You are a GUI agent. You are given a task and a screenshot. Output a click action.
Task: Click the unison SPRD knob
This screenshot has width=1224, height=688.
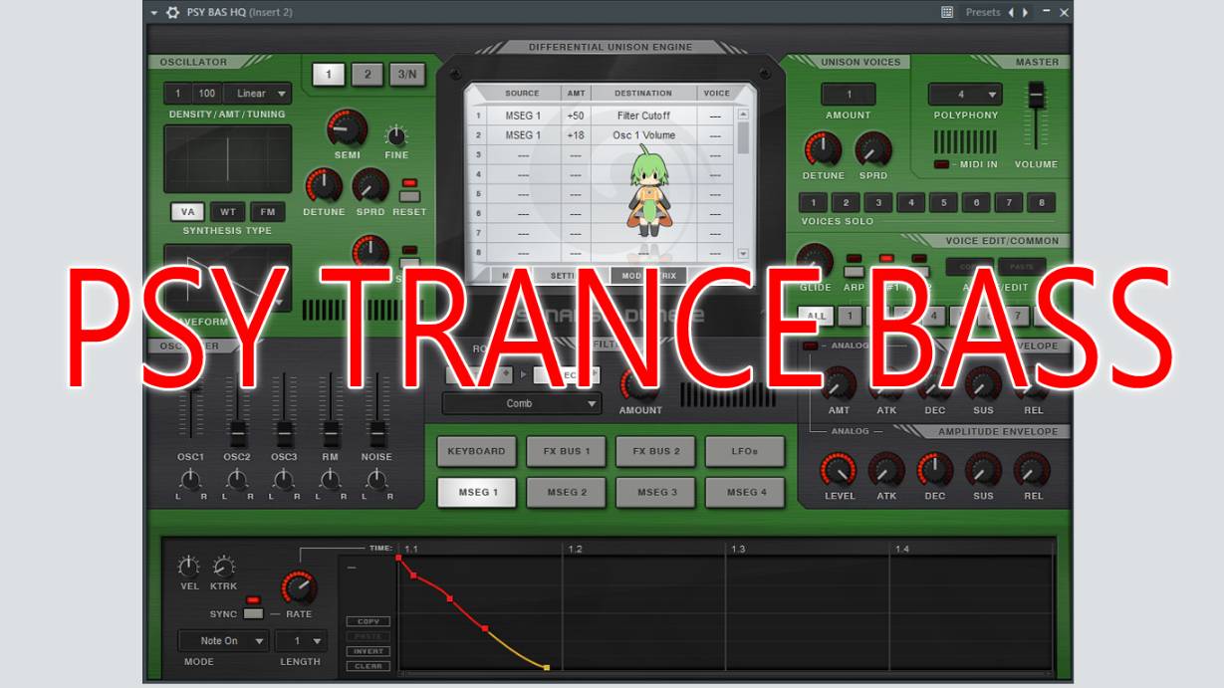pyautogui.click(x=873, y=149)
